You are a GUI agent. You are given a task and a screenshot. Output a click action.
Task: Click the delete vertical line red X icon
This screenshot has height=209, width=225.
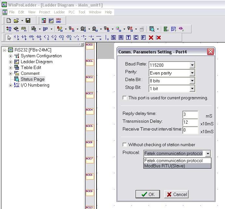(x=158, y=38)
